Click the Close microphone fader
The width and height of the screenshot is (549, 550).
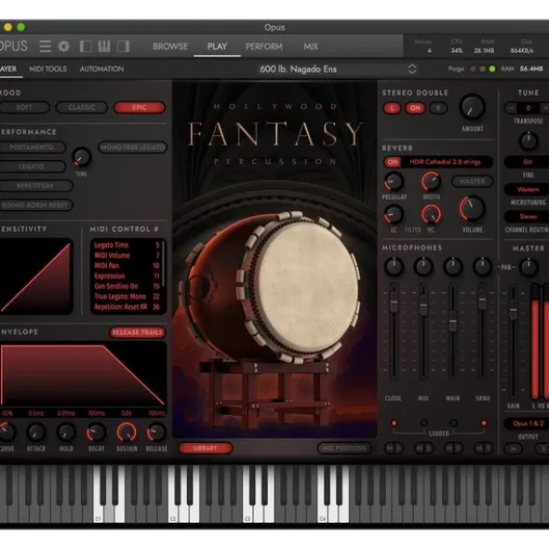[394, 302]
